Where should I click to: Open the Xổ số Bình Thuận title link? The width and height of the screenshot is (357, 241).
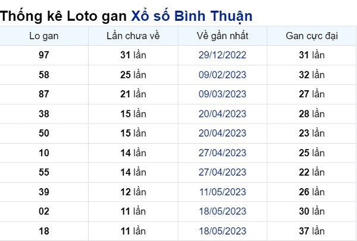192,17
